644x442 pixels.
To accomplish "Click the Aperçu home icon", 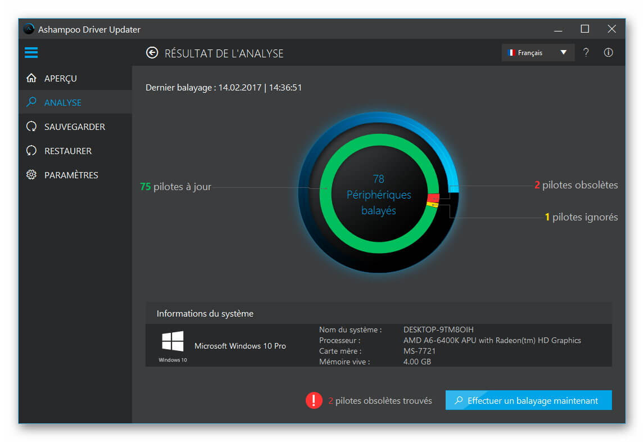I will (x=31, y=78).
